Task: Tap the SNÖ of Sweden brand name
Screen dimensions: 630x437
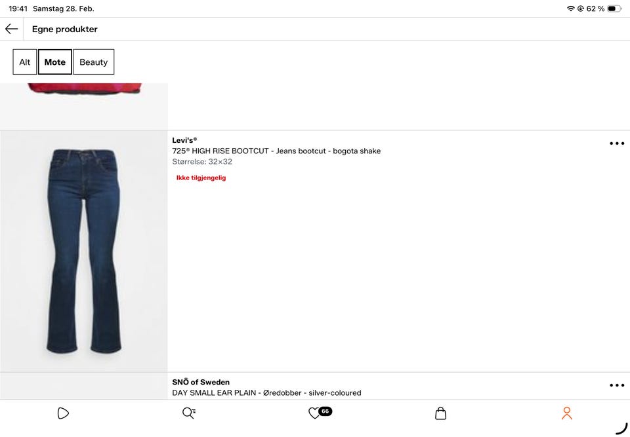Action: tap(201, 382)
